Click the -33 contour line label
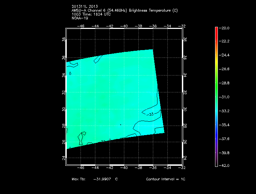Screen dimensions: 256x194 click(151, 114)
